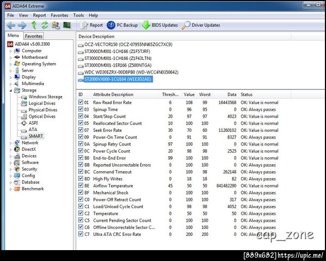The width and height of the screenshot is (326, 261).
Task: Select the WDC WD30EZRX drive entry
Action: pos(131,72)
